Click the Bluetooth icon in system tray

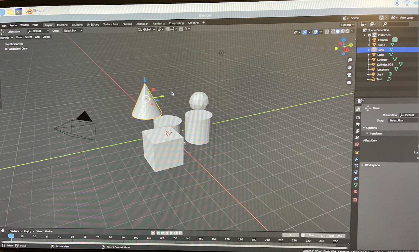(397, 3)
